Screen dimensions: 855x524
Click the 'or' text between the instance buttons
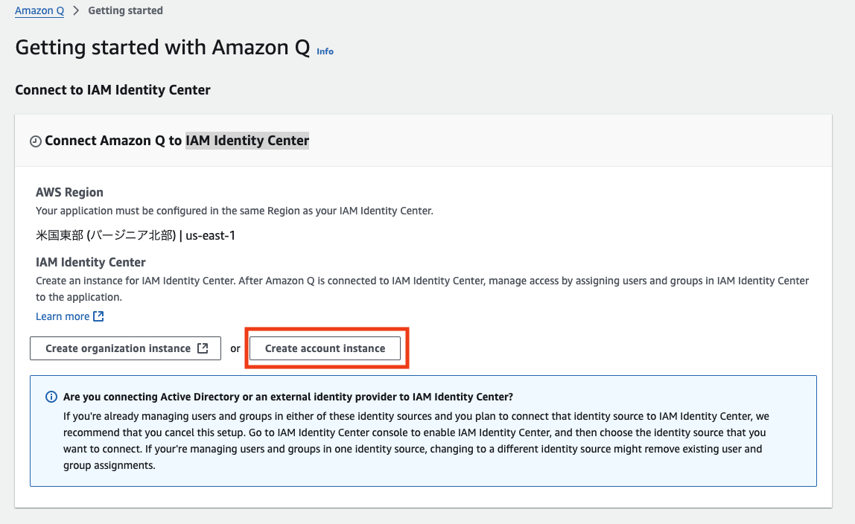click(235, 348)
